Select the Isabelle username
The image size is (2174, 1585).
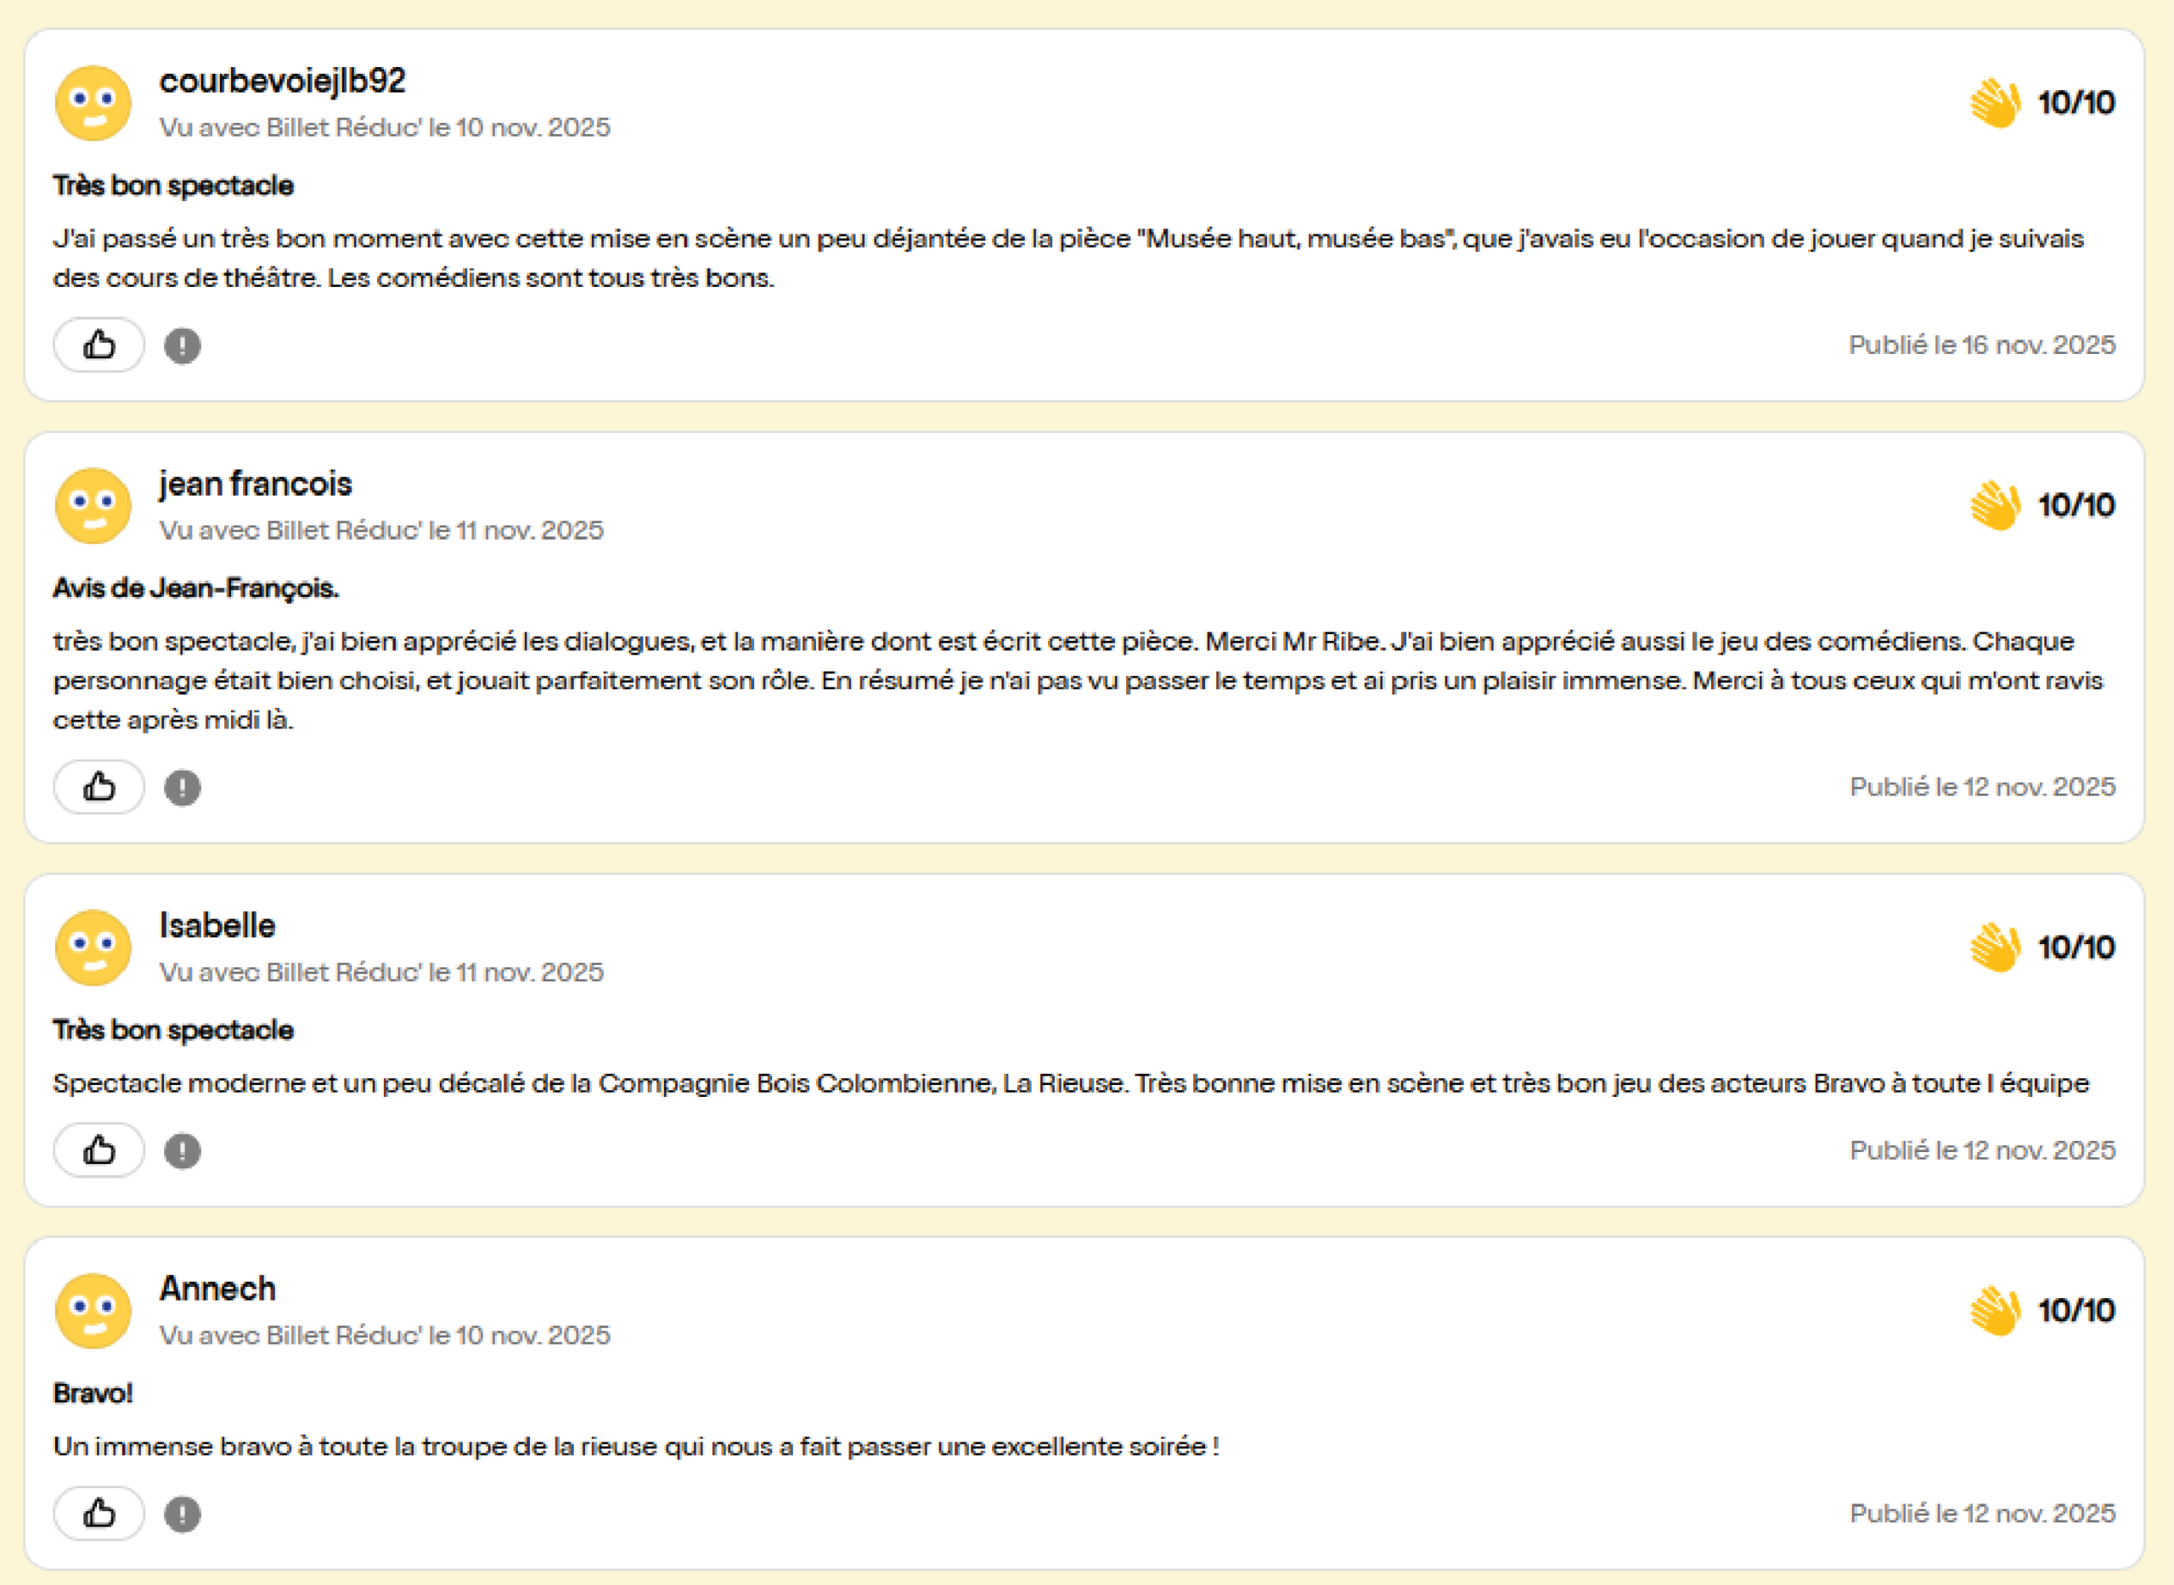[x=217, y=925]
